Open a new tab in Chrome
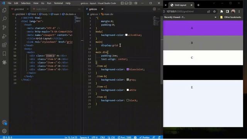Image resolution: width=247 pixels, height=139 pixels. click(x=198, y=5)
